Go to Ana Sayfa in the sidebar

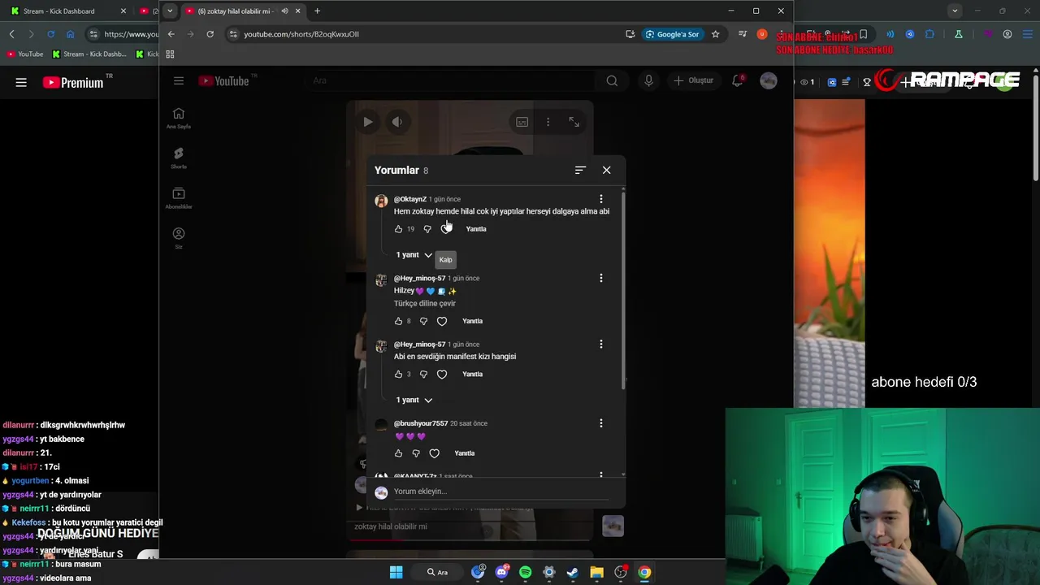[x=179, y=118]
